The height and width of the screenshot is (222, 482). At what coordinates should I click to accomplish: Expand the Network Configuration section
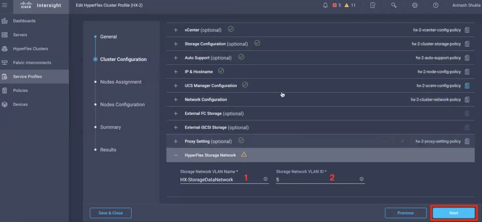tap(176, 100)
